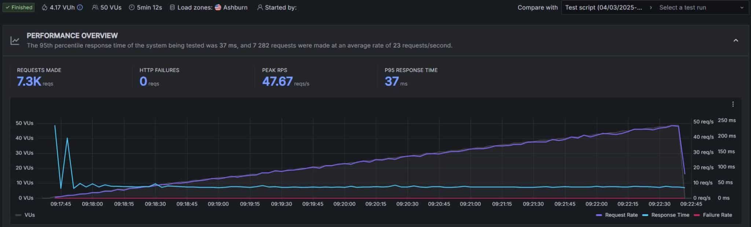Collapse the Performance Overview panel
751x227 pixels.
(x=736, y=41)
